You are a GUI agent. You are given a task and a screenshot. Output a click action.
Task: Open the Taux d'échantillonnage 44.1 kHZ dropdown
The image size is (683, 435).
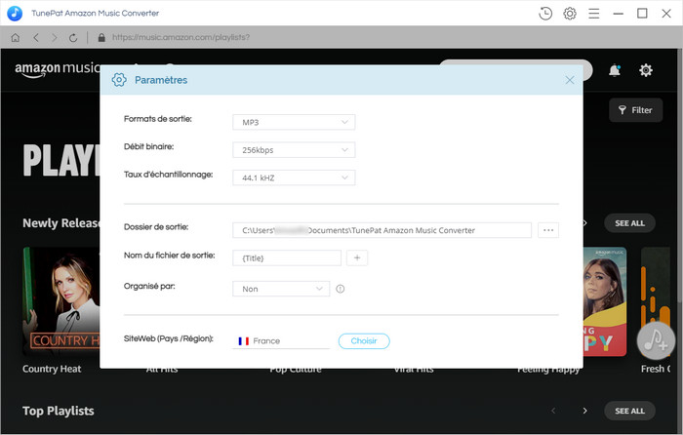point(294,178)
